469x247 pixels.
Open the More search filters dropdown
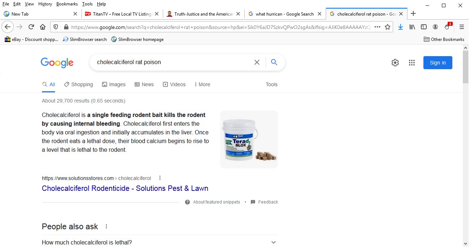(202, 84)
